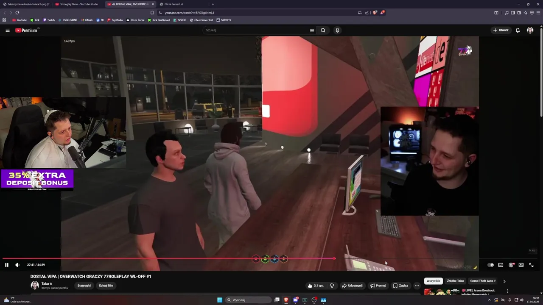Open the LIVE Arena Breakout video thumbnail
Viewport: 543px width, 305px height.
(x=442, y=292)
